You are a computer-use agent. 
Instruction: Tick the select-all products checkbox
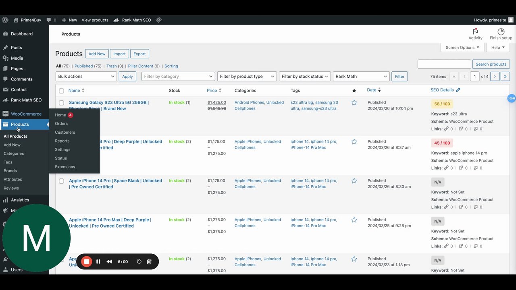pyautogui.click(x=61, y=91)
